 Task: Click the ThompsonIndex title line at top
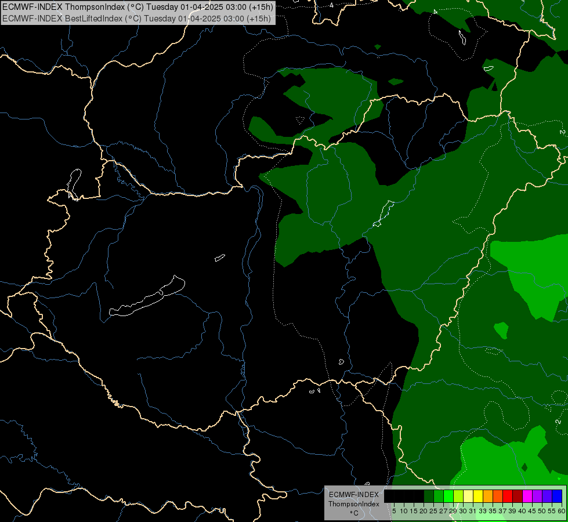coord(138,6)
